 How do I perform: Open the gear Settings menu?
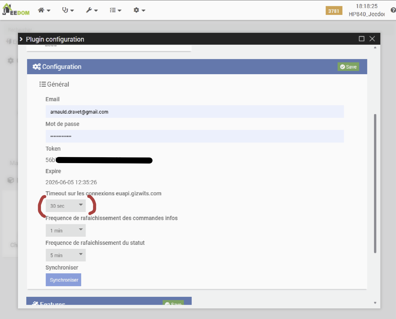coord(139,10)
